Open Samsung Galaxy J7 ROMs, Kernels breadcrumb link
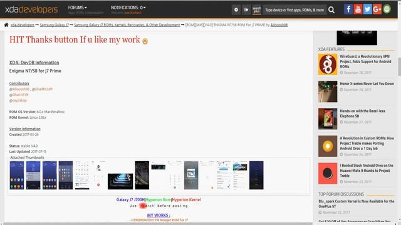This screenshot has width=401, height=225. 127,25
